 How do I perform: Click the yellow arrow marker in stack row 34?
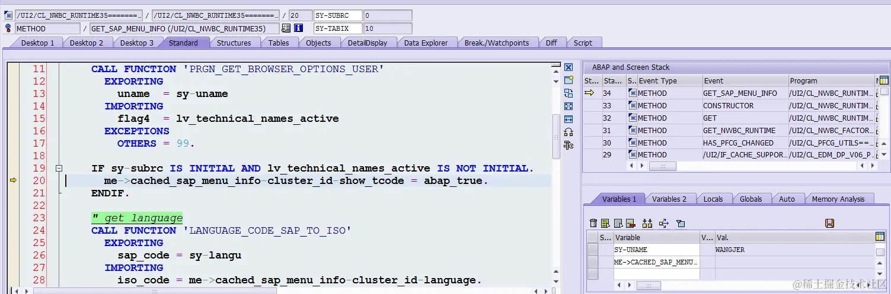click(589, 93)
